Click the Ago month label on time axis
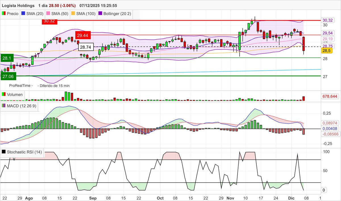Viewport: 341px width, 201px height. pos(29,198)
